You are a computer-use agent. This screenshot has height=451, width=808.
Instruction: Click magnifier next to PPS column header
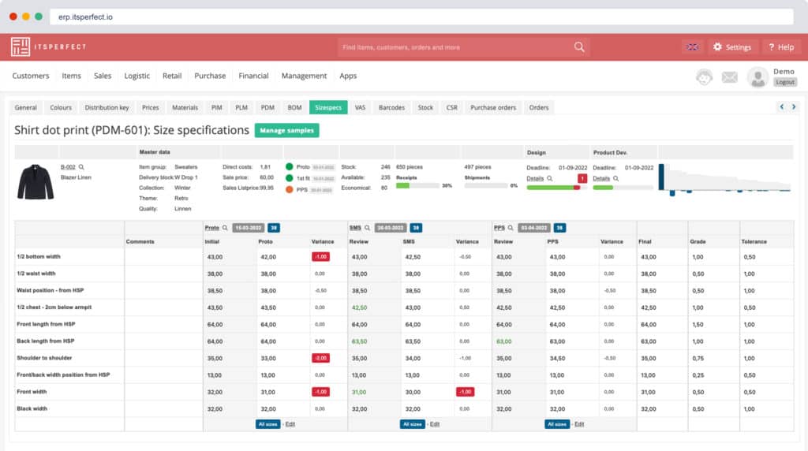511,228
